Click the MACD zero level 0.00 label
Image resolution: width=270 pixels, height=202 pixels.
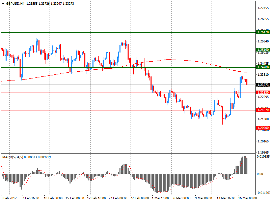click(260, 174)
